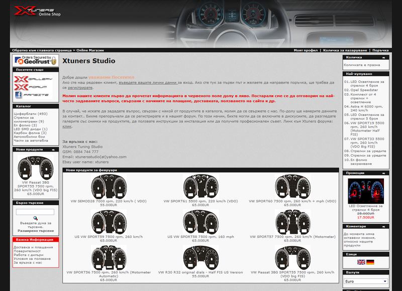Click the magnifier search icon
Image resolution: width=402 pixels, height=291 pixels.
[x=35, y=218]
